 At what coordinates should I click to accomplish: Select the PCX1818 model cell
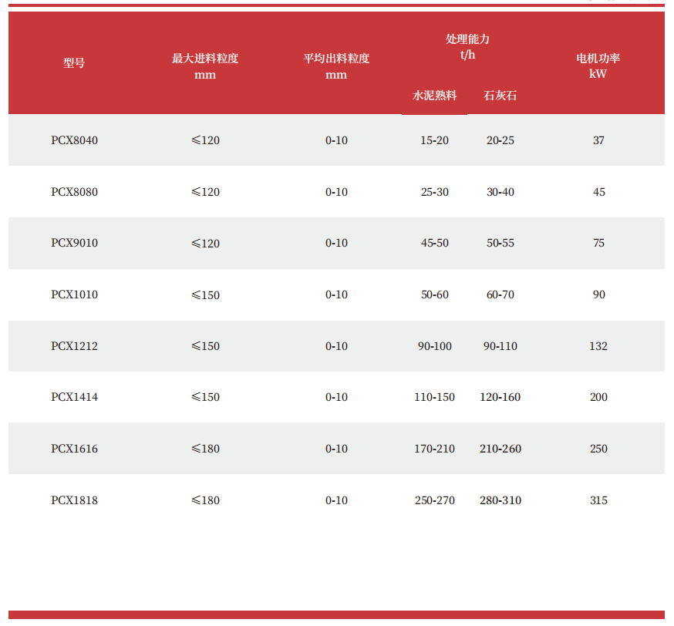(75, 500)
